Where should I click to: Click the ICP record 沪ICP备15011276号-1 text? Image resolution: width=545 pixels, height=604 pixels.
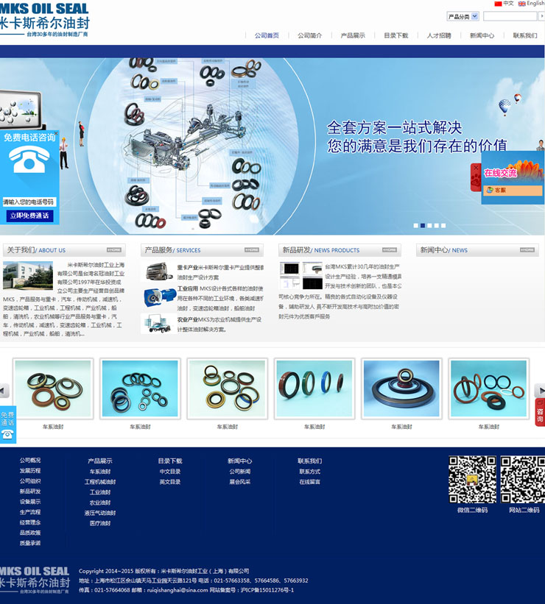click(267, 590)
